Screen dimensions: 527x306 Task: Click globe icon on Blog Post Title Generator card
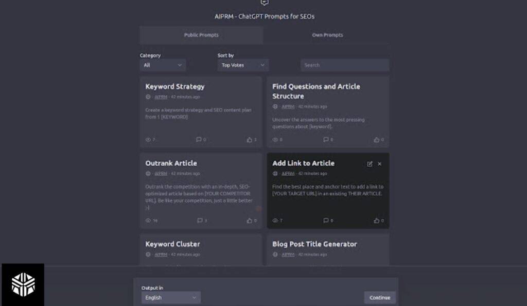pyautogui.click(x=275, y=254)
